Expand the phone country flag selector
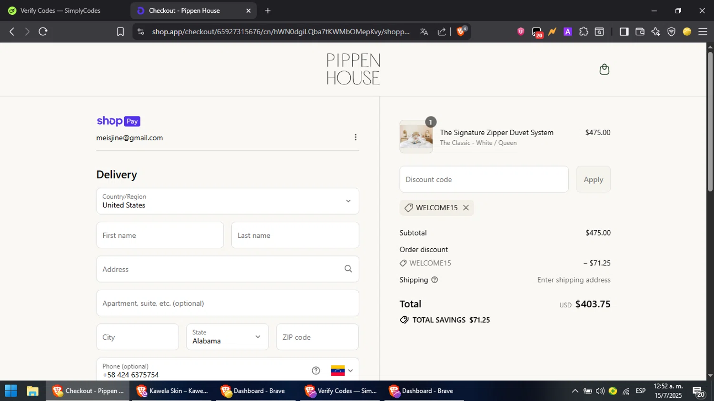Screen dimensions: 714x401 point(342,371)
